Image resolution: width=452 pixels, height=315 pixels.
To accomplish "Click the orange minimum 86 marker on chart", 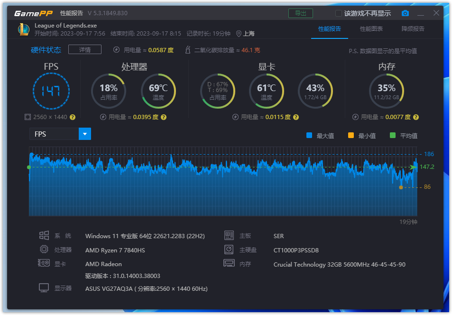I will click(401, 187).
